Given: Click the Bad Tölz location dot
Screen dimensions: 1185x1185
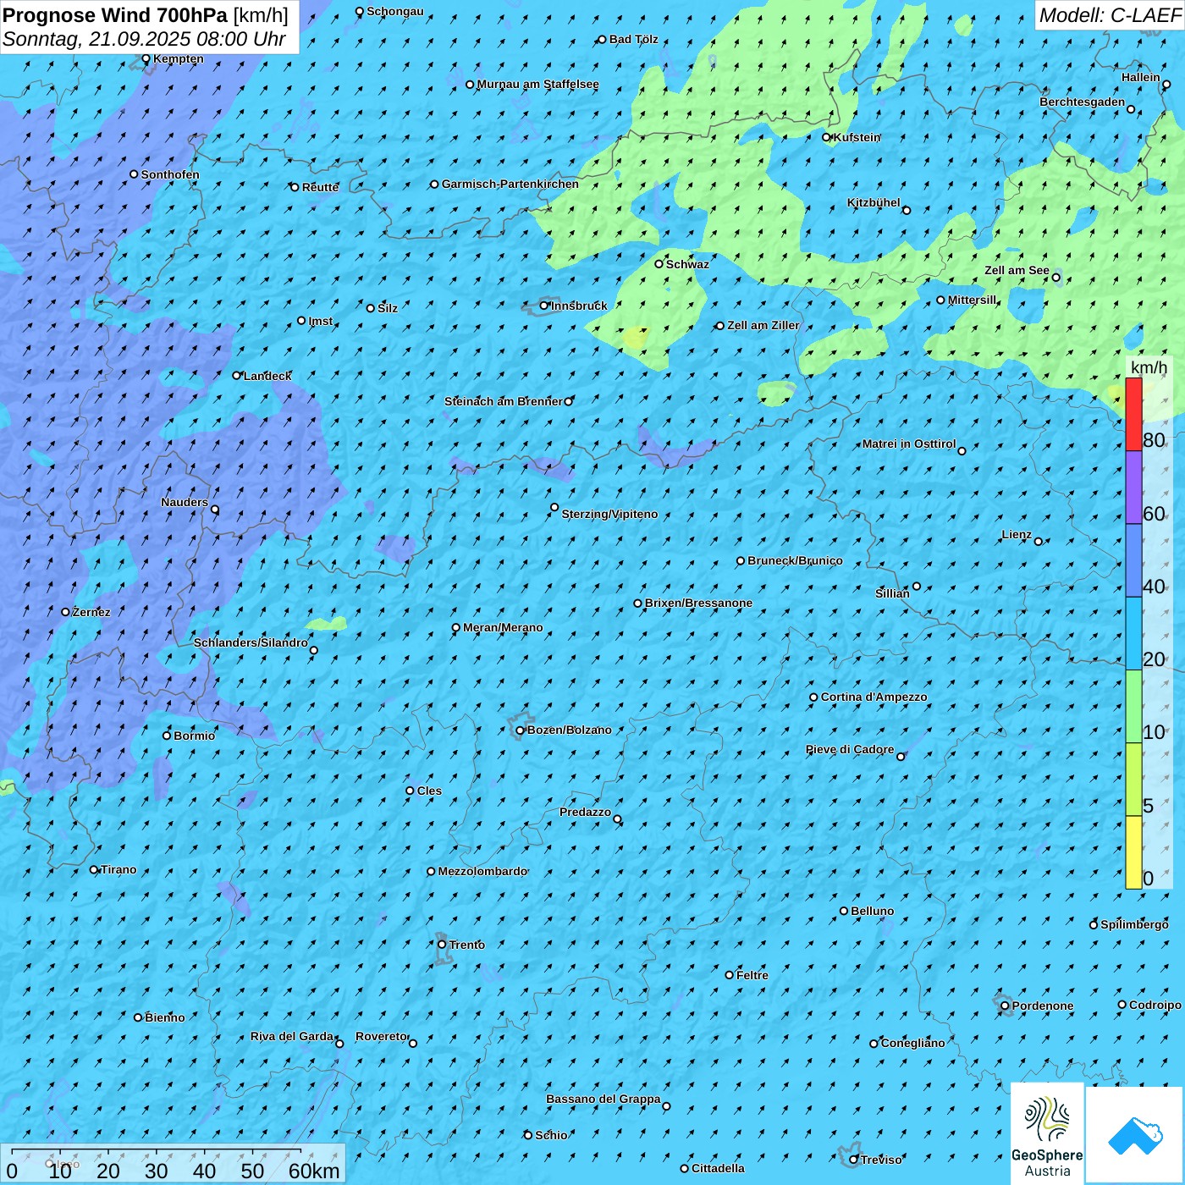Looking at the screenshot, I should (602, 39).
